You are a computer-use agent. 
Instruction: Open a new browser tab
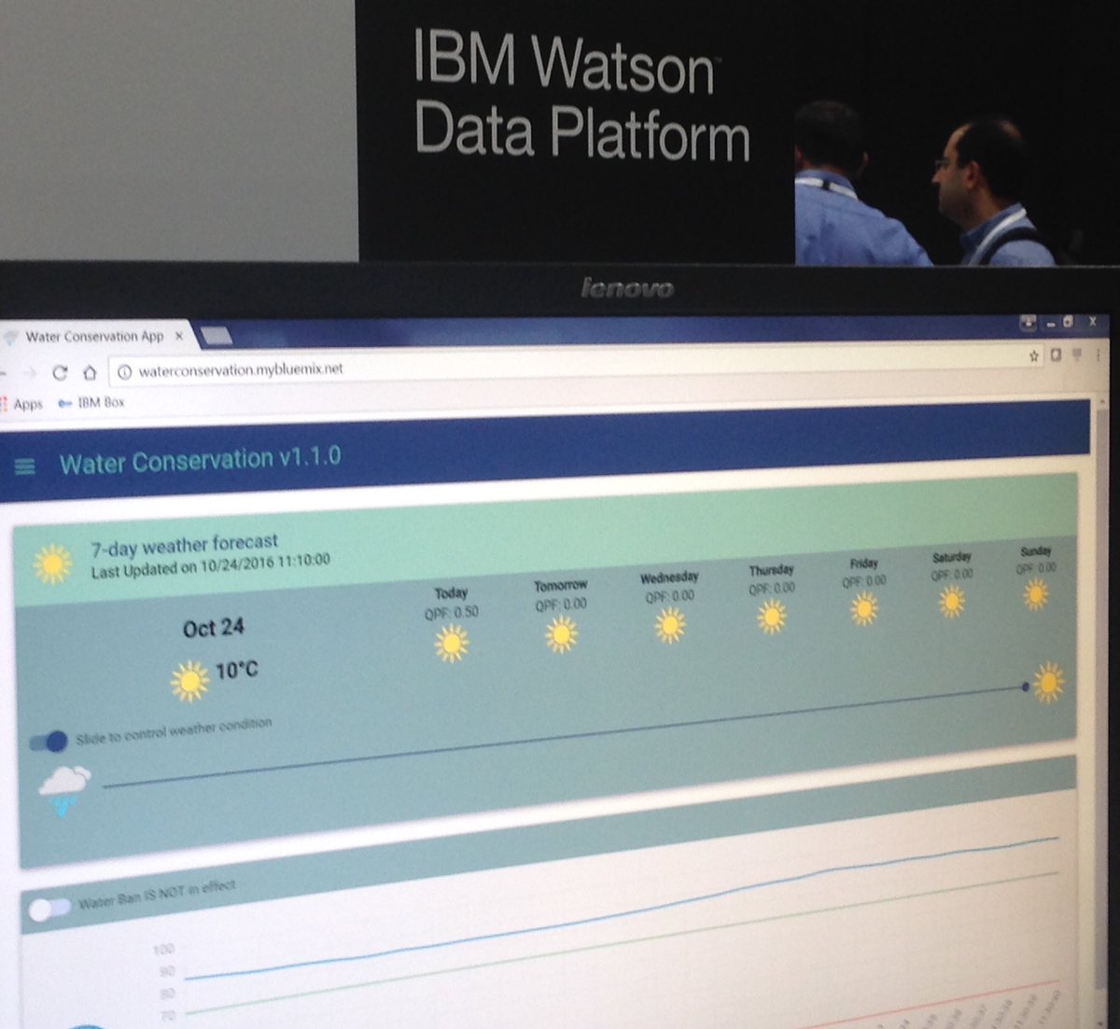click(x=217, y=336)
